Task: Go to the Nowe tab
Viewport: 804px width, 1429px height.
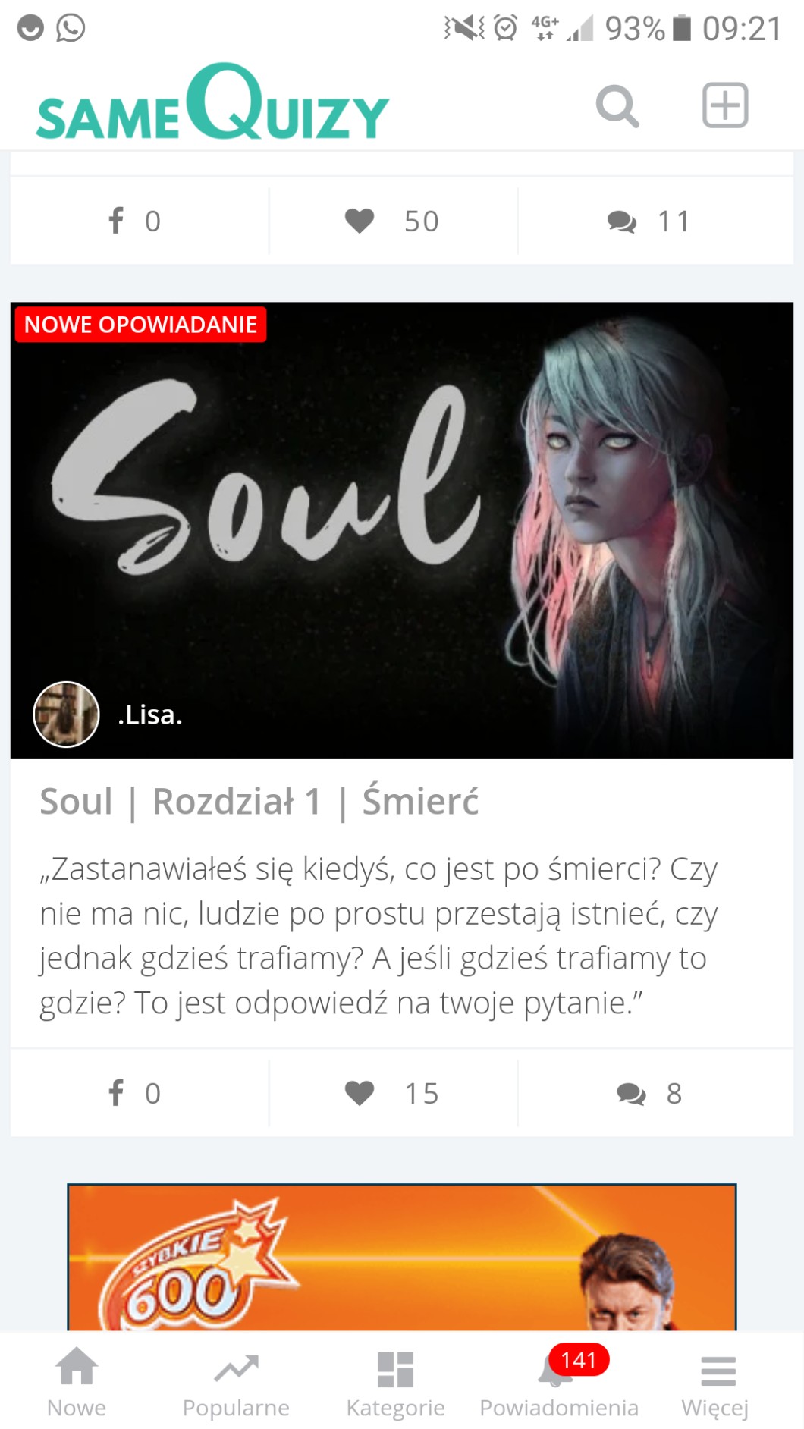Action: coord(77,1382)
